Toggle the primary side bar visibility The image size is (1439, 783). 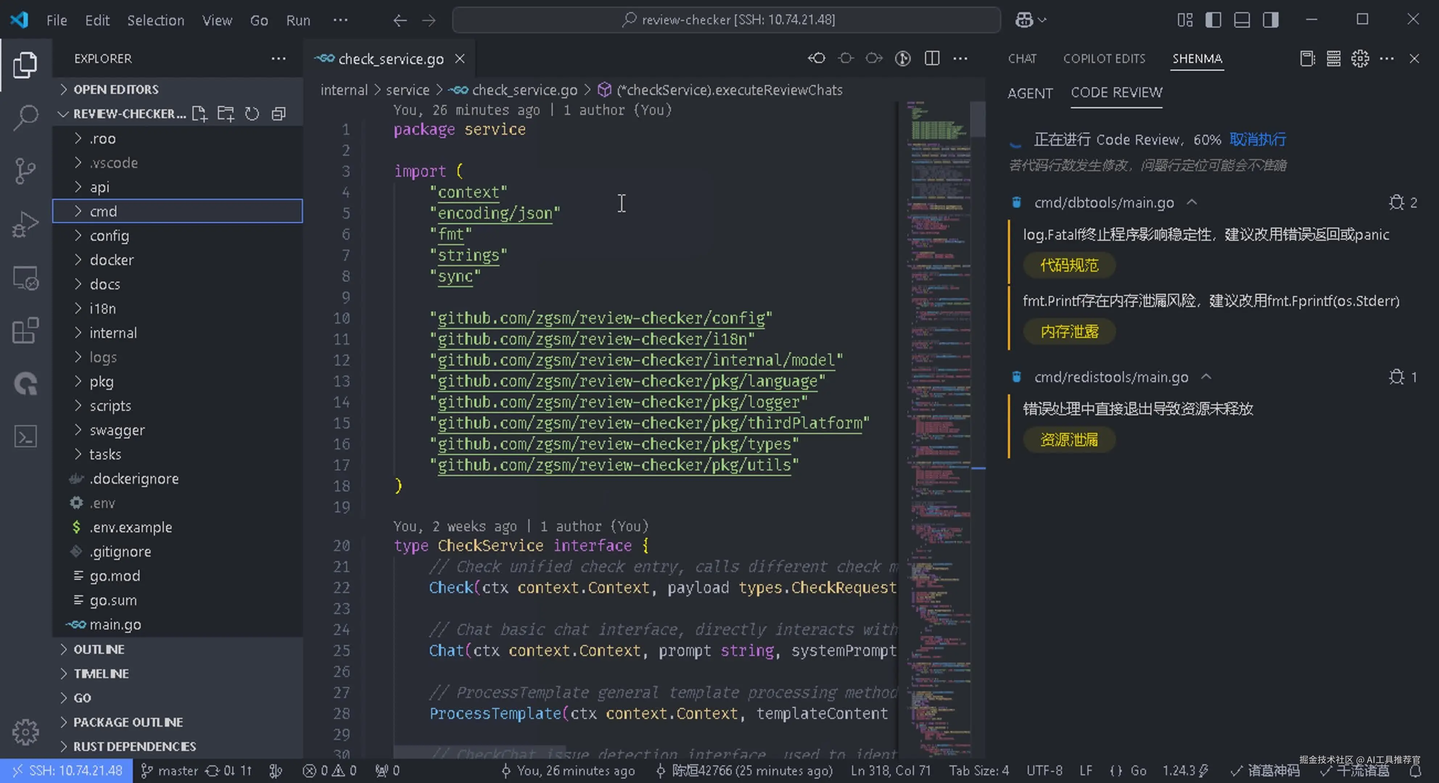tap(1213, 20)
